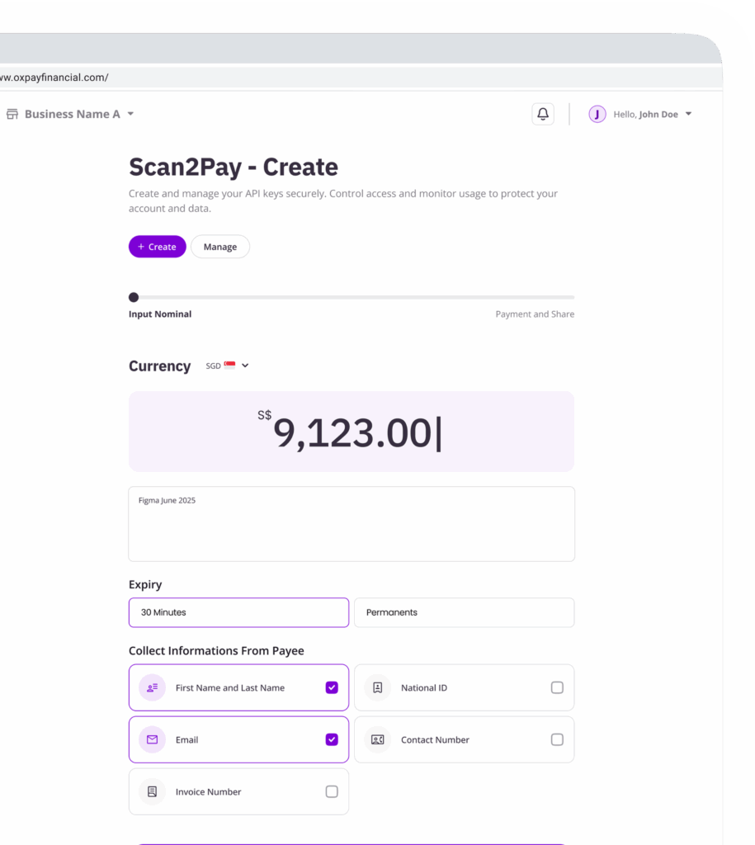Enable the National ID checkbox
Screen dimensions: 755x845
[557, 687]
